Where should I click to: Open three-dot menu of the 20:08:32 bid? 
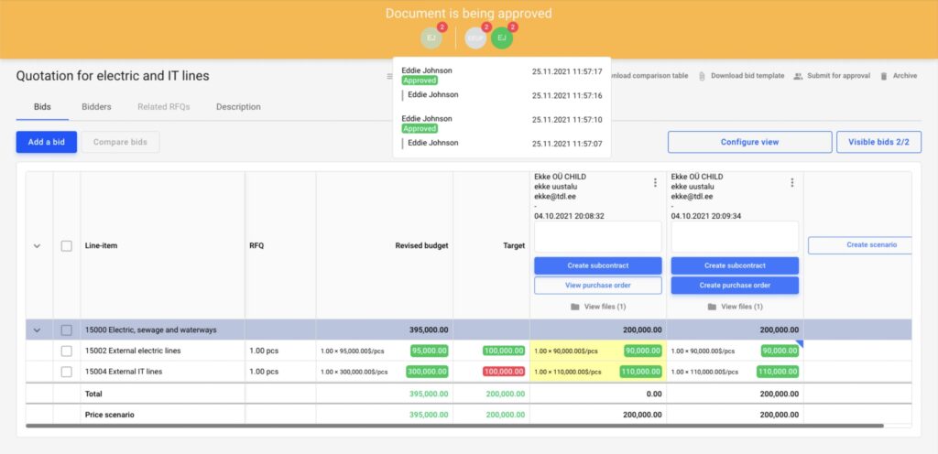click(655, 183)
